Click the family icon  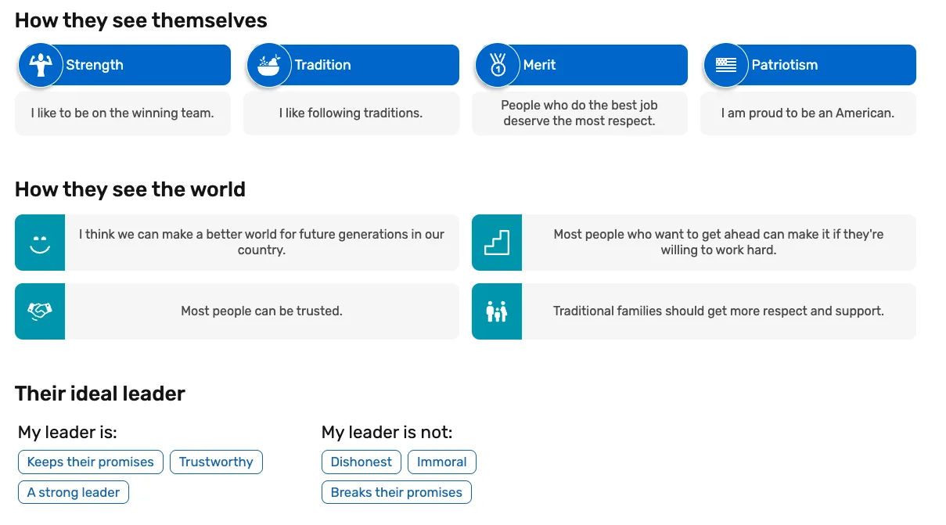click(x=497, y=311)
